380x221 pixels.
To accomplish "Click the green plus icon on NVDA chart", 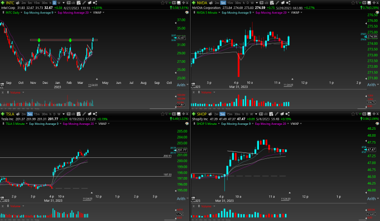I will click(x=193, y=2).
